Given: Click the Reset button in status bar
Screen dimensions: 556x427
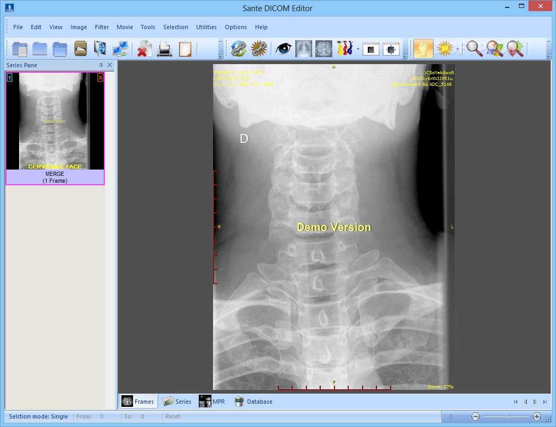Looking at the screenshot, I should [x=173, y=416].
